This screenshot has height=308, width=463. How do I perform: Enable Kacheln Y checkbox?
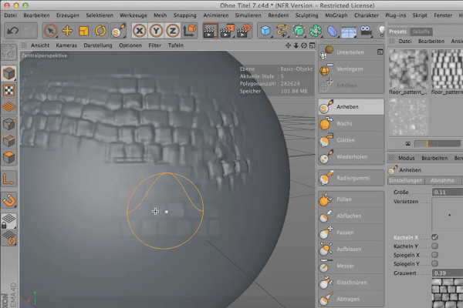434,246
